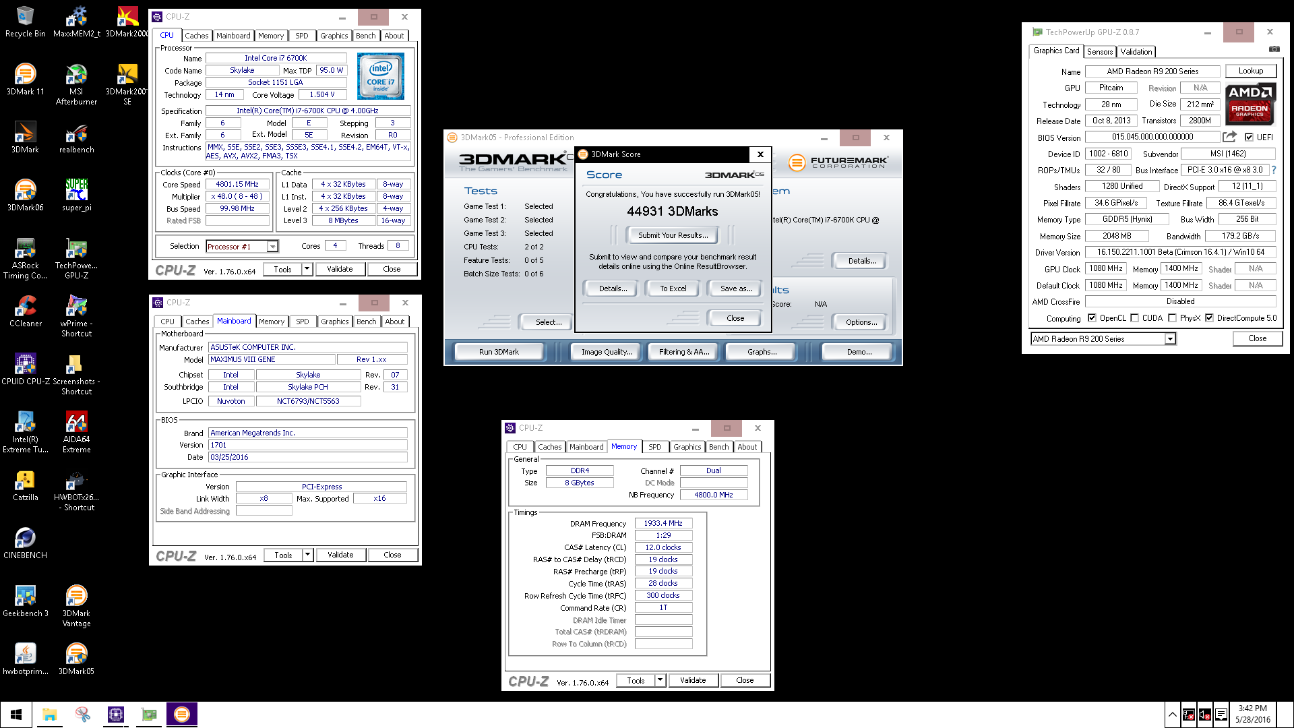Open File Explorer from taskbar

click(x=49, y=715)
